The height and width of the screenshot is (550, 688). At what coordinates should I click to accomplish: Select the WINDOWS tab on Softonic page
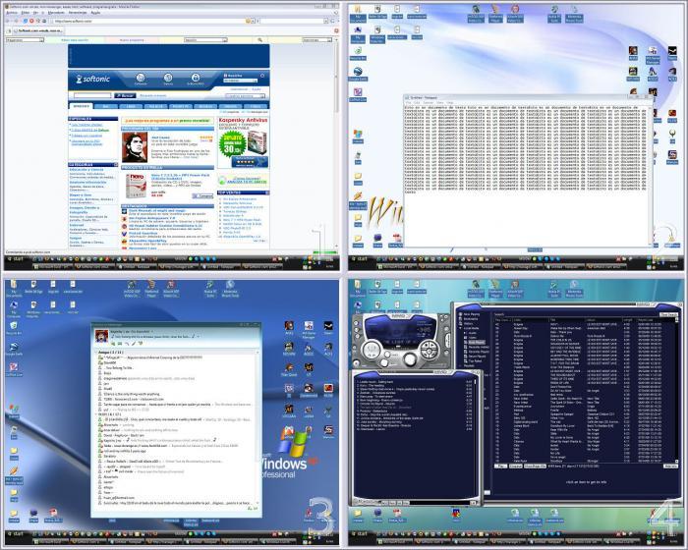click(x=81, y=106)
